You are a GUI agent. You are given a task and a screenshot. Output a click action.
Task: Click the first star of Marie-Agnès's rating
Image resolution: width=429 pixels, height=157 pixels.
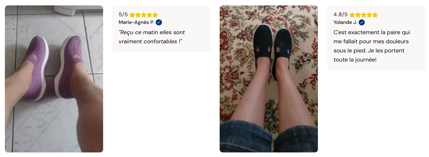[x=132, y=15]
